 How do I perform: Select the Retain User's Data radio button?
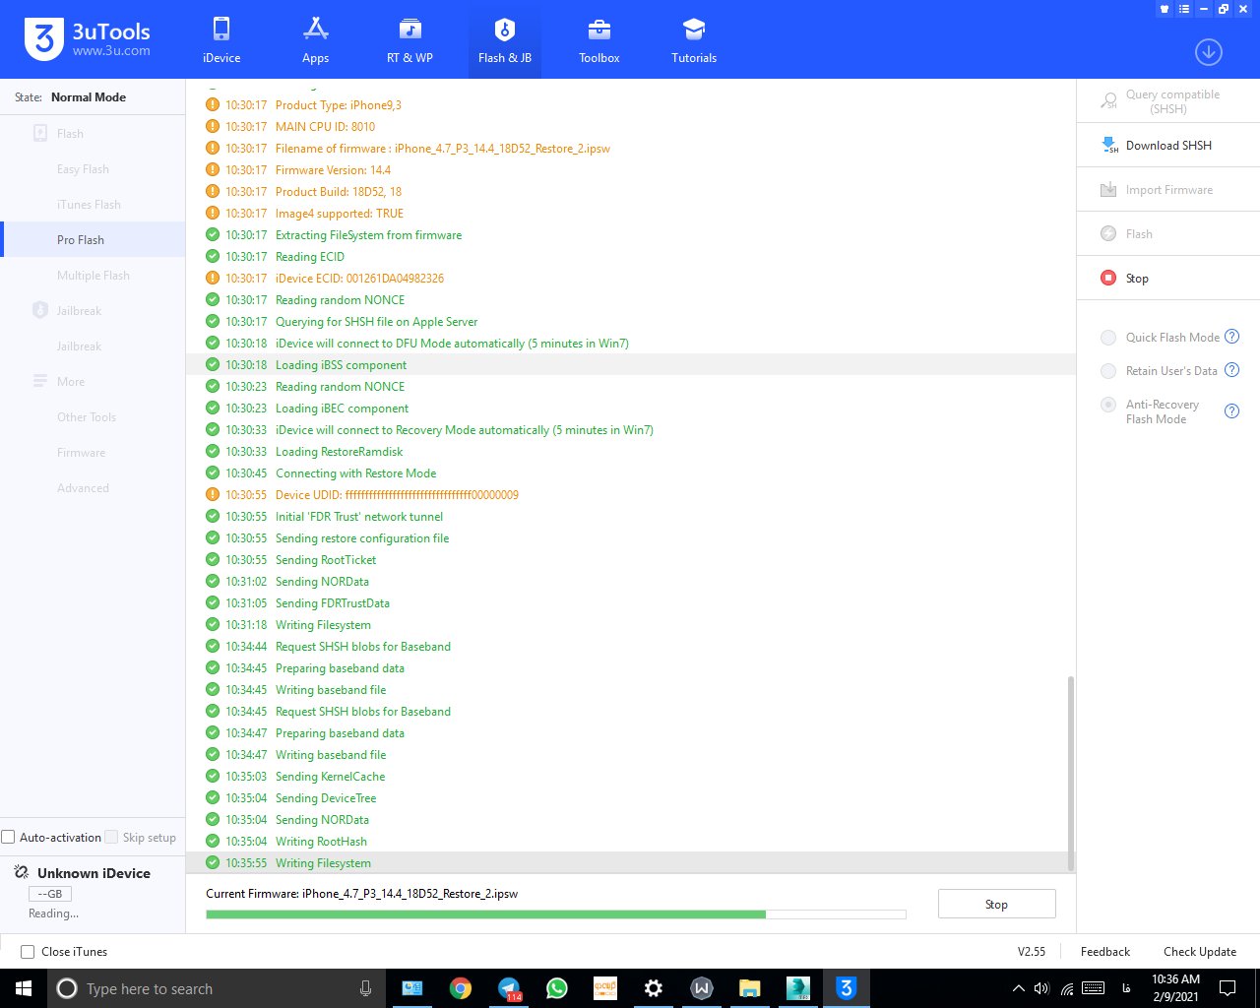coord(1108,371)
